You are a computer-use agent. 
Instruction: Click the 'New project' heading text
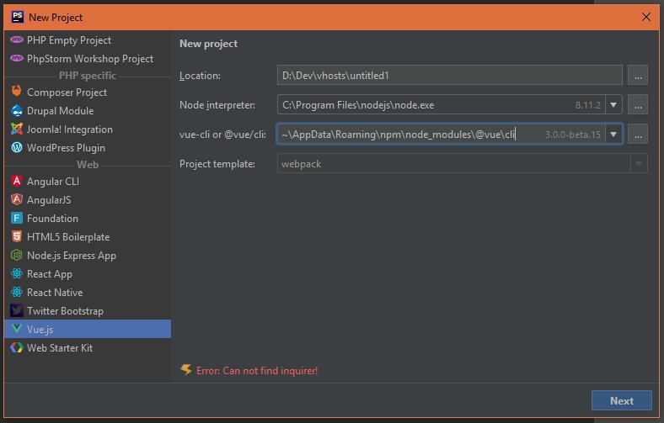point(208,44)
